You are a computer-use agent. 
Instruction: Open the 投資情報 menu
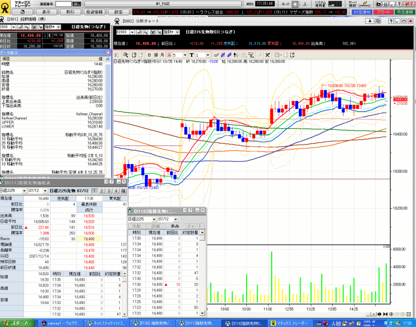coord(94,12)
